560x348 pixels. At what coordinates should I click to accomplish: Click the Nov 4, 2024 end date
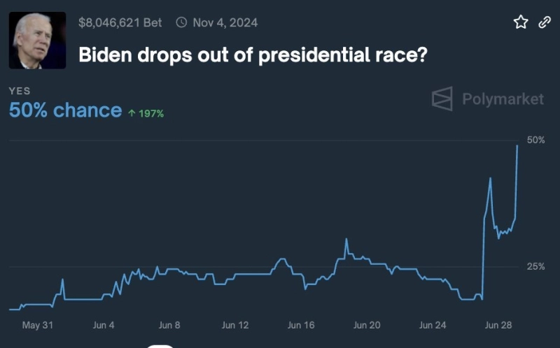tap(225, 22)
